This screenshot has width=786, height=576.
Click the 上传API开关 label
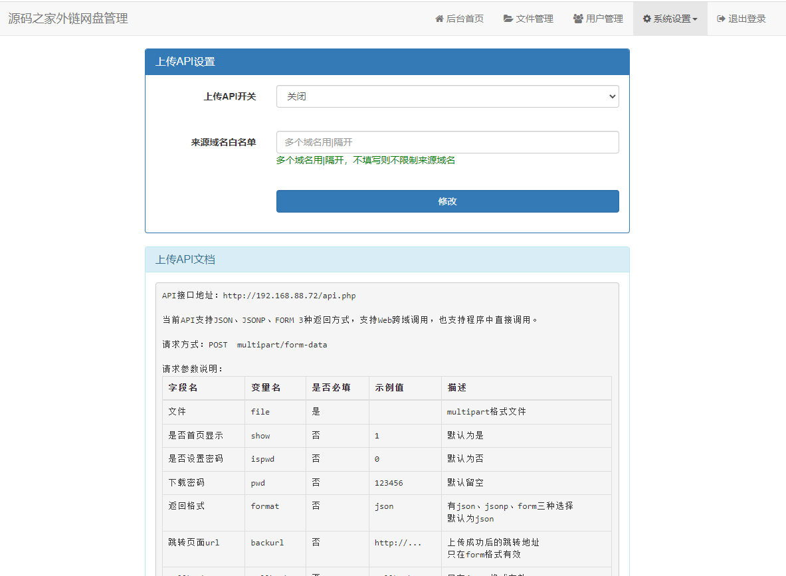click(230, 96)
